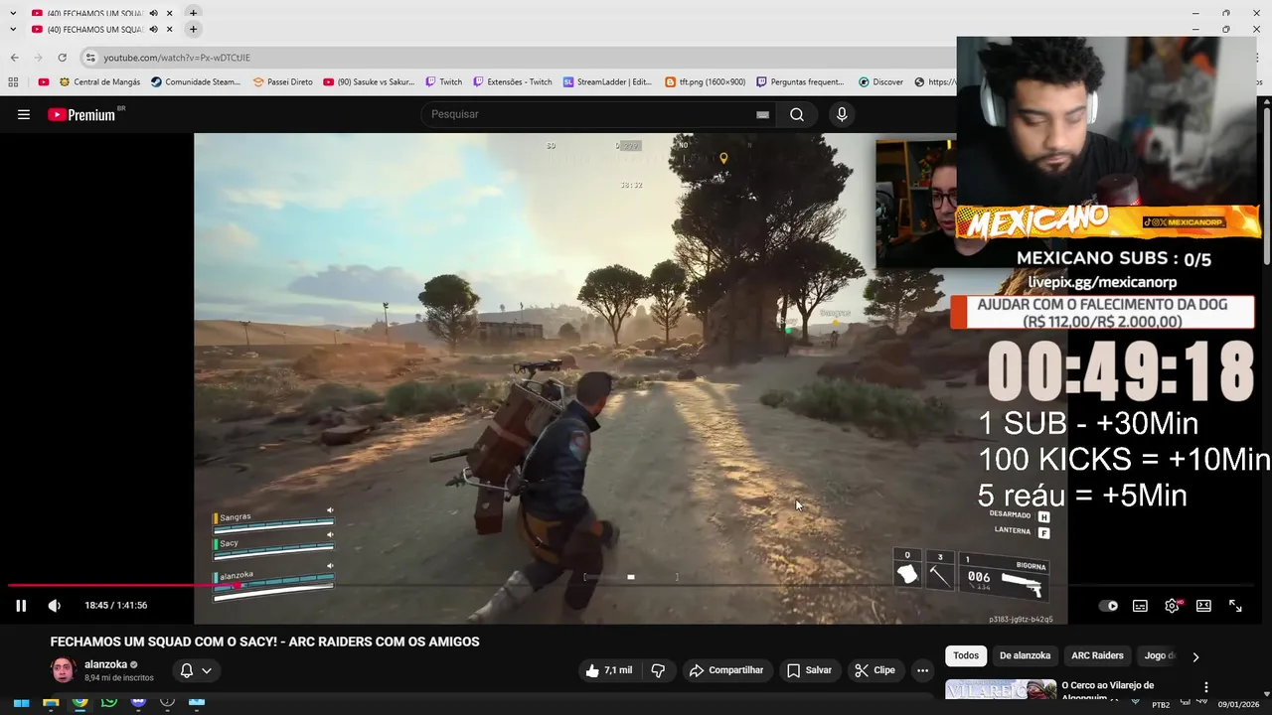
Task: Open Perguntas frequent... bookmark
Action: 800,82
